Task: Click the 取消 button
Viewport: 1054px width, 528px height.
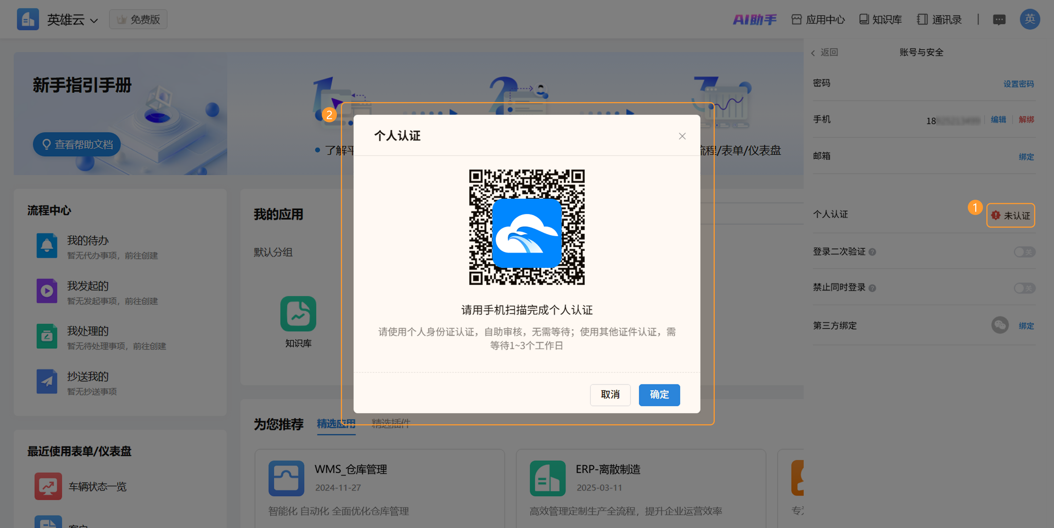Action: pyautogui.click(x=610, y=395)
